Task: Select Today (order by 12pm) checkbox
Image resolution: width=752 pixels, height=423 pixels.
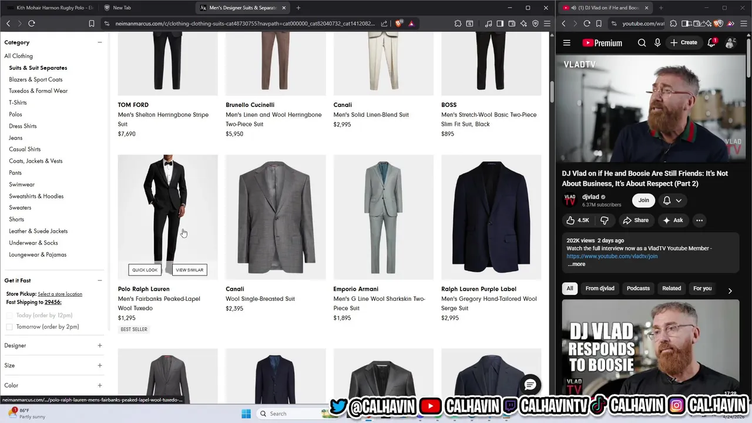Action: pos(9,315)
